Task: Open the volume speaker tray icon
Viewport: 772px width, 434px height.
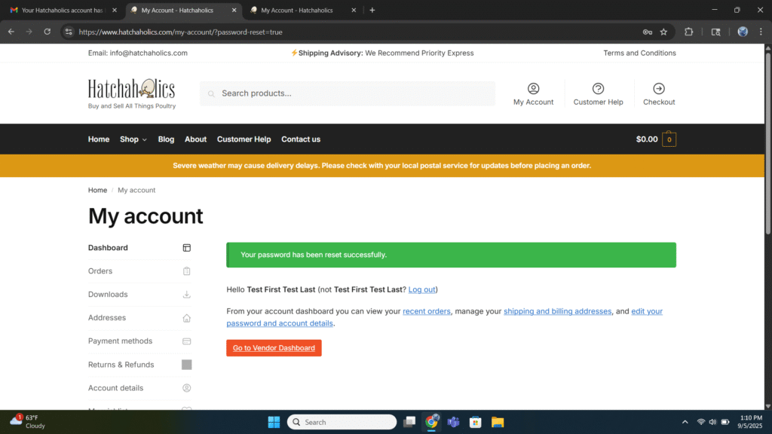Action: click(712, 422)
